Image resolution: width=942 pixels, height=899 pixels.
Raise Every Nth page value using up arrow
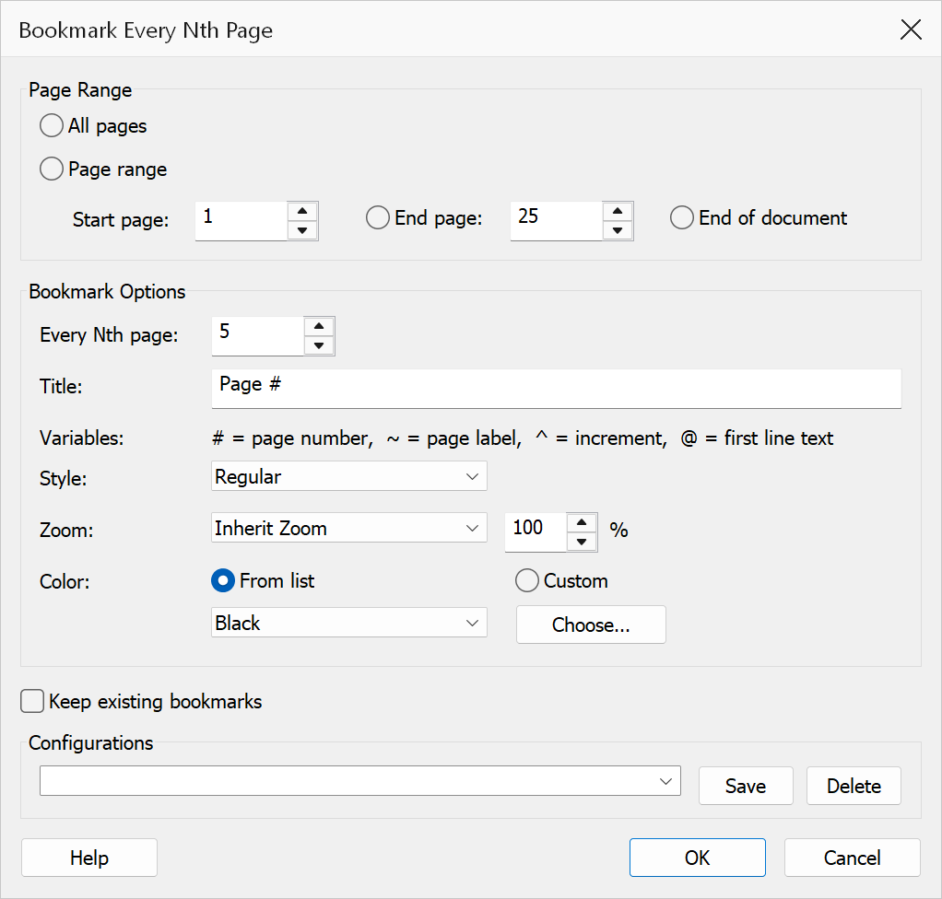319,327
